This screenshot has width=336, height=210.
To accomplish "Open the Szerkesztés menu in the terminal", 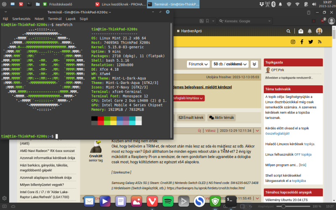I will pyautogui.click(x=21, y=19).
